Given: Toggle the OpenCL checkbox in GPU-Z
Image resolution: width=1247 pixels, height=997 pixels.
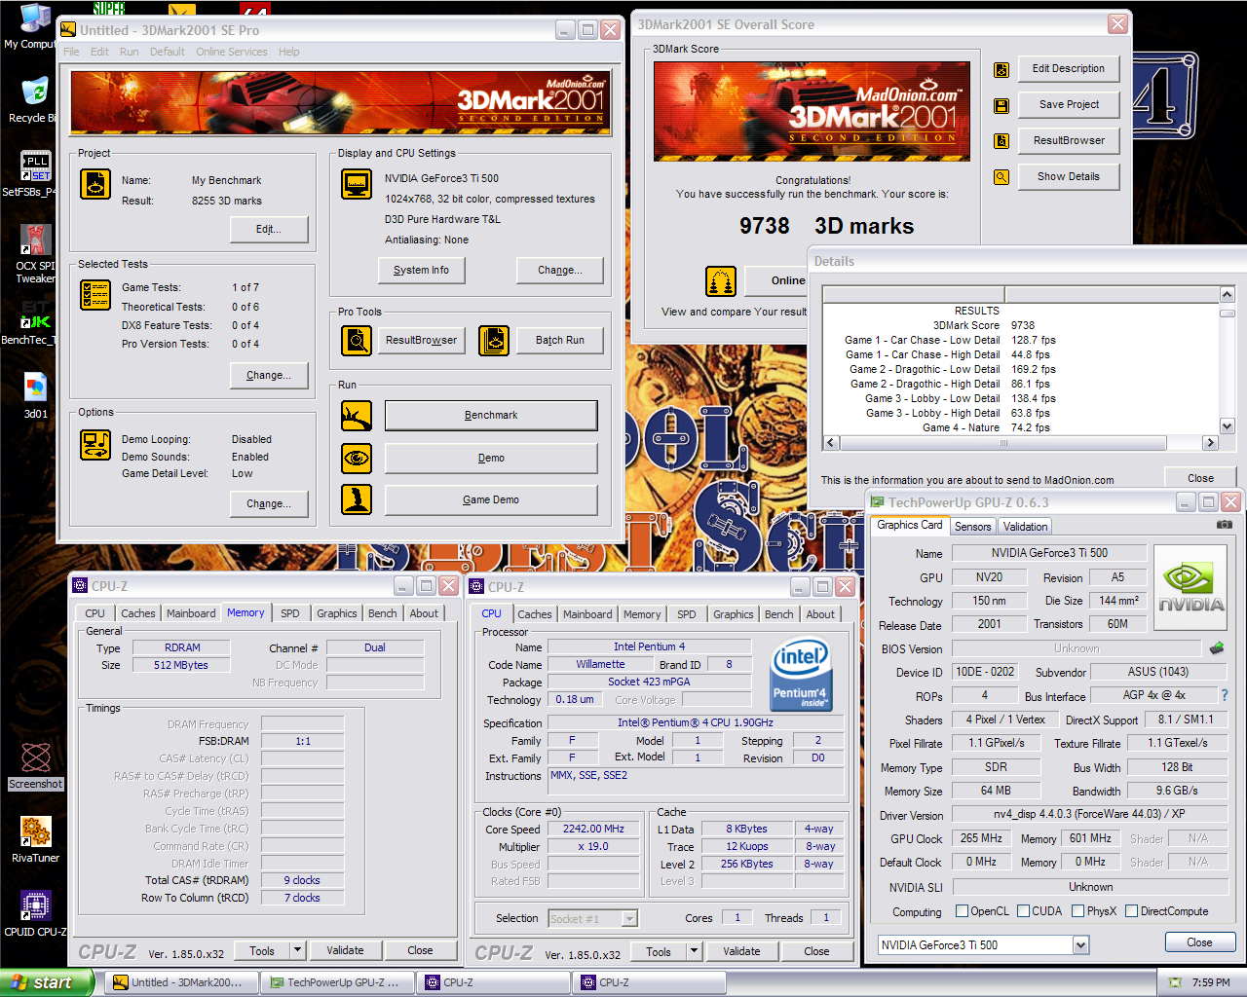Looking at the screenshot, I should coord(962,911).
